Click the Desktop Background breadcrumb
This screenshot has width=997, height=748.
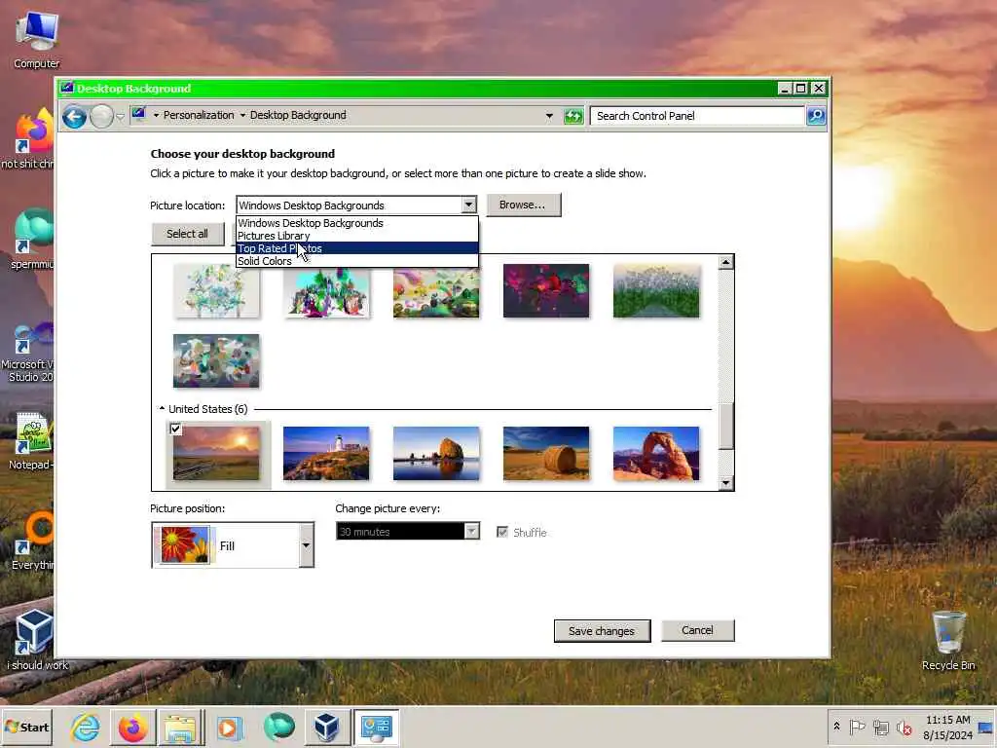(298, 115)
